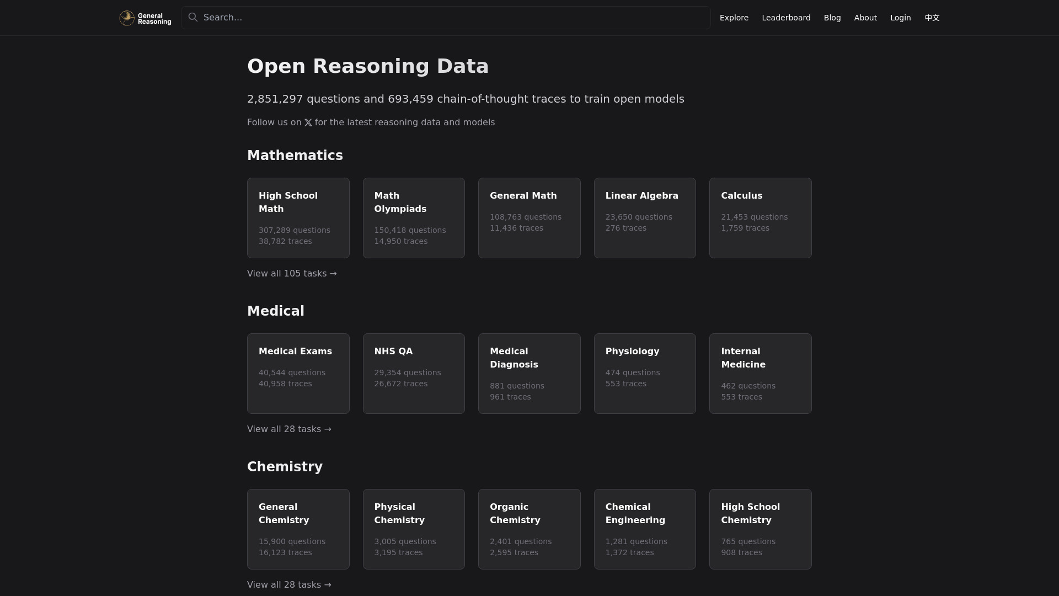This screenshot has height=596, width=1059.
Task: View all 28 Chemistry tasks
Action: [x=289, y=585]
